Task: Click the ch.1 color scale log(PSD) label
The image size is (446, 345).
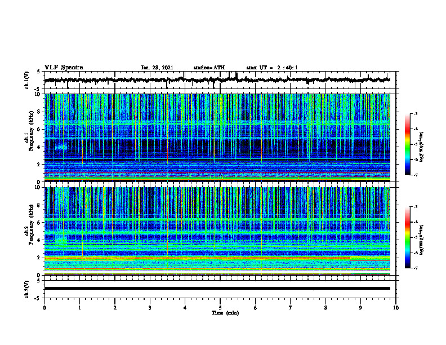Action: click(x=422, y=147)
